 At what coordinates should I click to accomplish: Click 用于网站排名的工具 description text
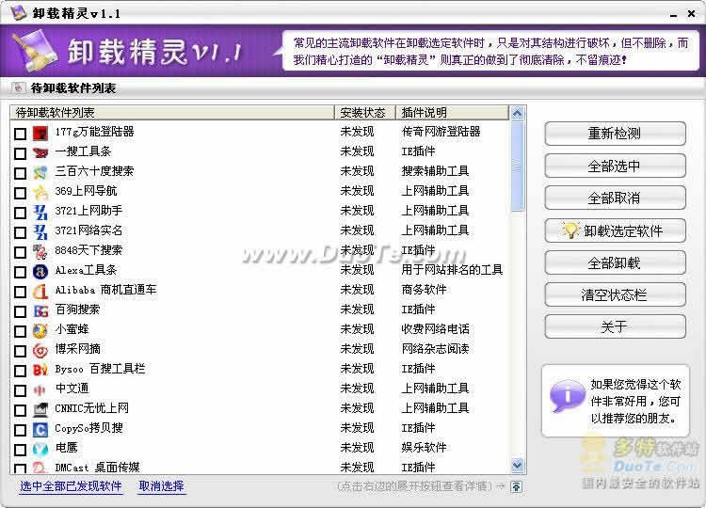[x=452, y=270]
